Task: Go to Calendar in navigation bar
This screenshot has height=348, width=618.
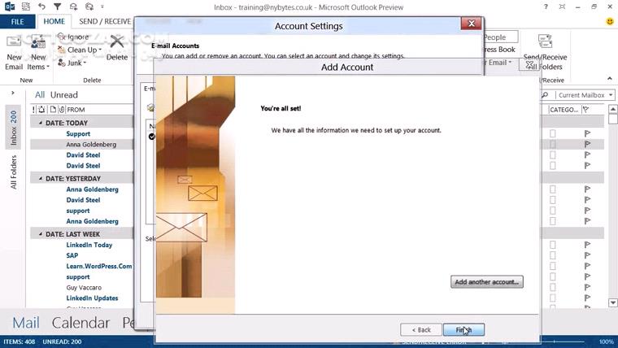Action: [x=81, y=323]
